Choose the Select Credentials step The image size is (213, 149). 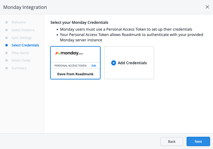click(25, 46)
